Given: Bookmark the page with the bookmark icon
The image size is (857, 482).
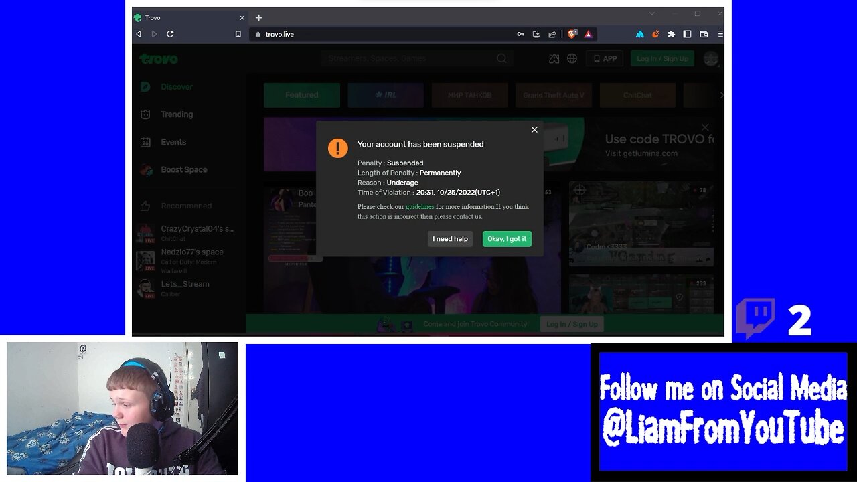Looking at the screenshot, I should point(238,34).
